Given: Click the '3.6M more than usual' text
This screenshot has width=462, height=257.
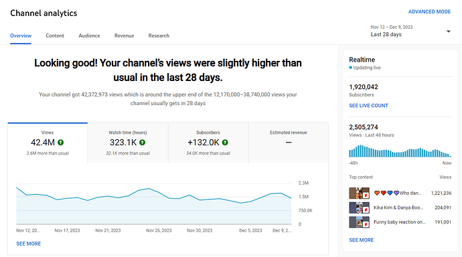Looking at the screenshot, I should click(x=48, y=153).
